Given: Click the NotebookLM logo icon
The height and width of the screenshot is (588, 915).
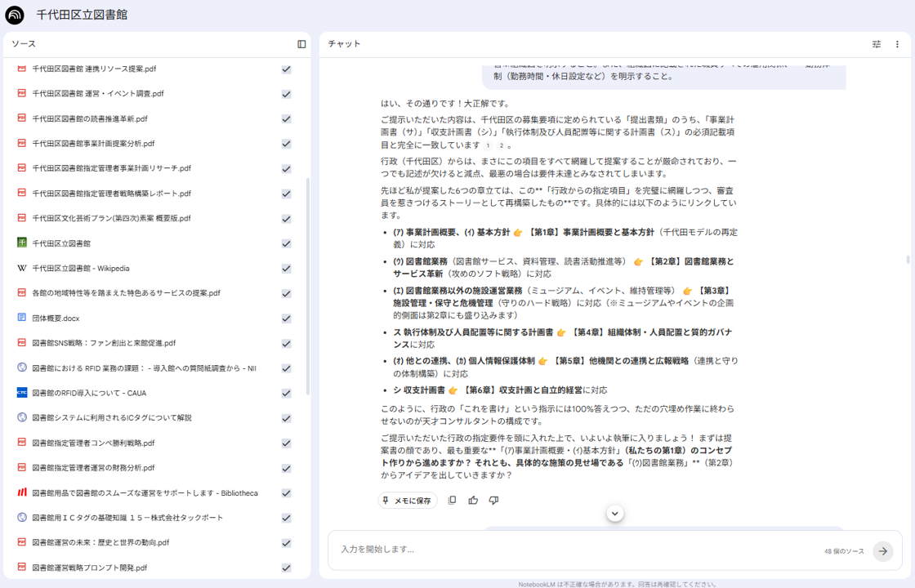Looking at the screenshot, I should [15, 15].
